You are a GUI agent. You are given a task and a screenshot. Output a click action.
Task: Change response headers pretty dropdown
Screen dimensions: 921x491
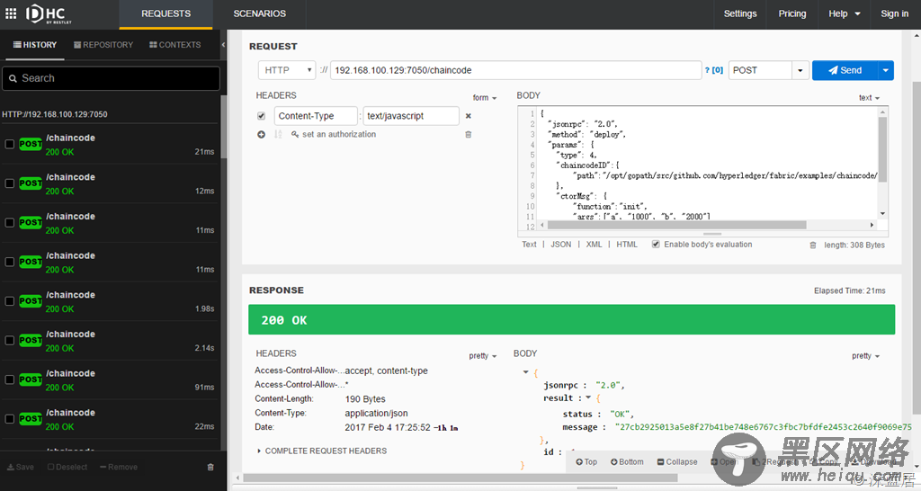(483, 356)
